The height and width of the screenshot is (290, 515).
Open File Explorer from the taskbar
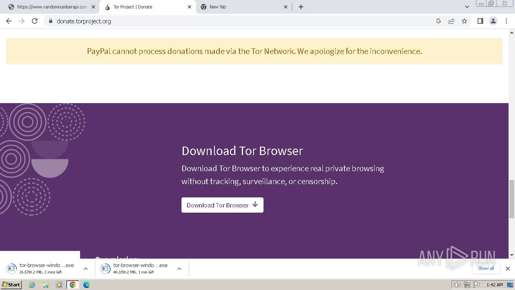[45, 285]
